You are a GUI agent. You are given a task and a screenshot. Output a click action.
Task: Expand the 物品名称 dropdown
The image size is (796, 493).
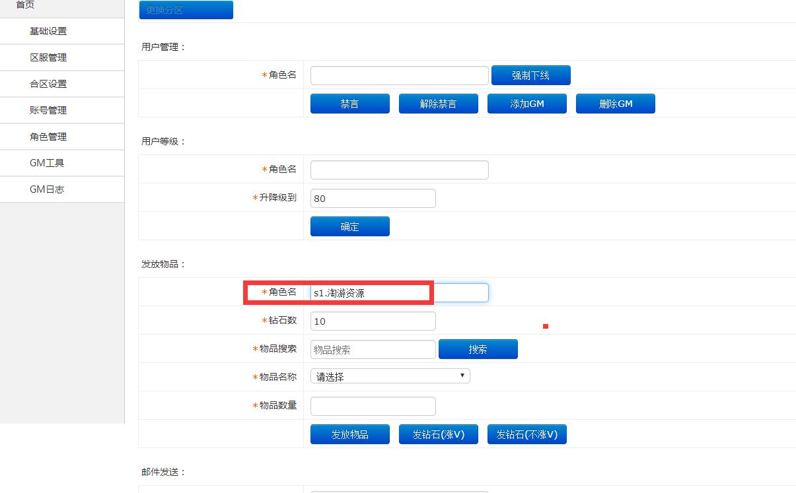click(x=390, y=376)
